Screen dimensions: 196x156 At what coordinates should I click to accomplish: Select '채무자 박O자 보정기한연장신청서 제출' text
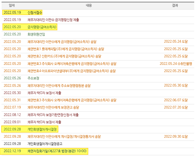(x=53, y=115)
